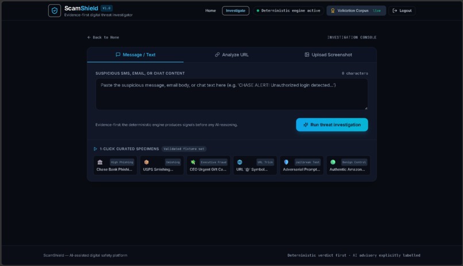Select Investigate in the top navigation

click(x=236, y=10)
